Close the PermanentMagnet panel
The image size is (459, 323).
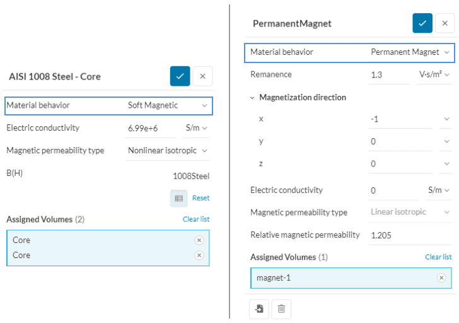(444, 23)
